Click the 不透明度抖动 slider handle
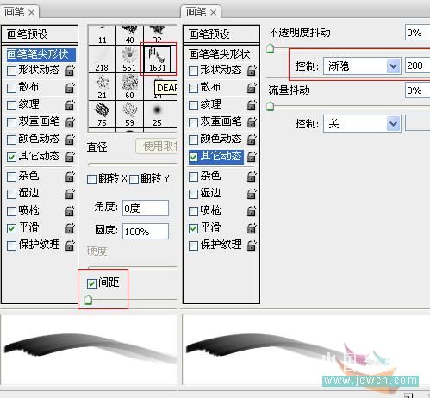 pyautogui.click(x=270, y=48)
